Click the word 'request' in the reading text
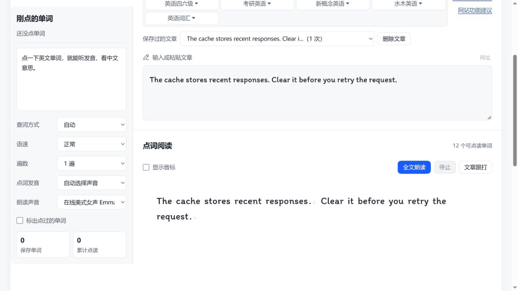The width and height of the screenshot is (518, 291). click(x=172, y=217)
